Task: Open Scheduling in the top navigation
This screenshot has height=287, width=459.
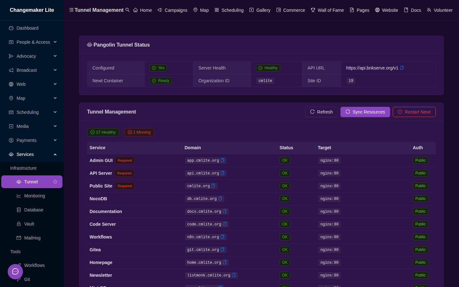Action: tap(229, 10)
